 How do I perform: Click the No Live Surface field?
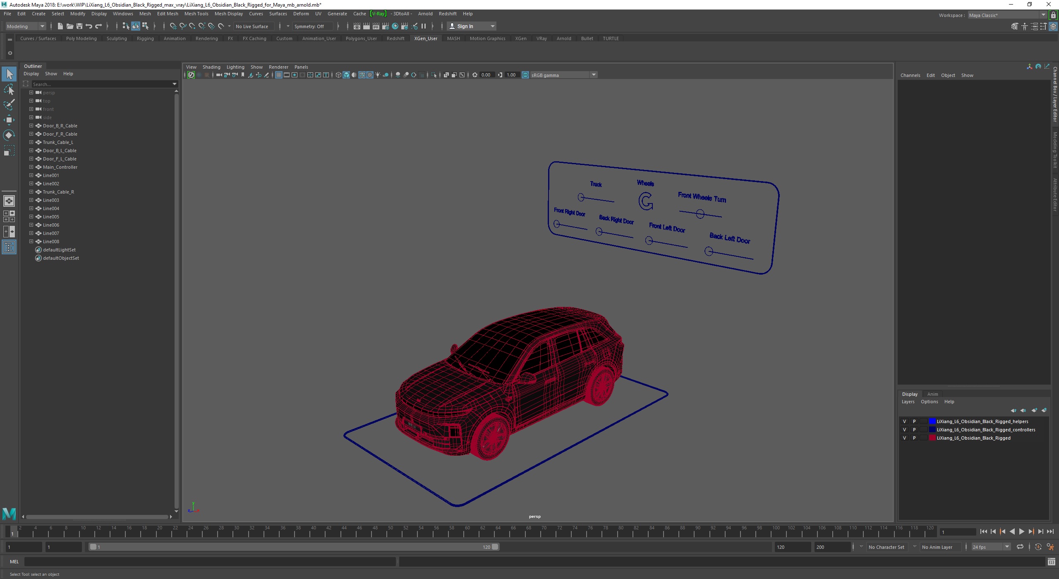click(254, 26)
